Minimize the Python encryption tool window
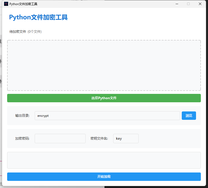This screenshot has height=188, width=208. click(177, 4)
